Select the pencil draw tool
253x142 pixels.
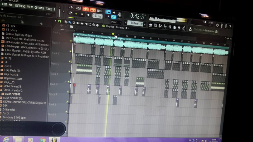click(66, 22)
